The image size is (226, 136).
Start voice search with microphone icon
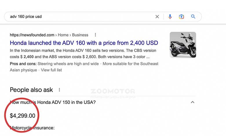170,17
